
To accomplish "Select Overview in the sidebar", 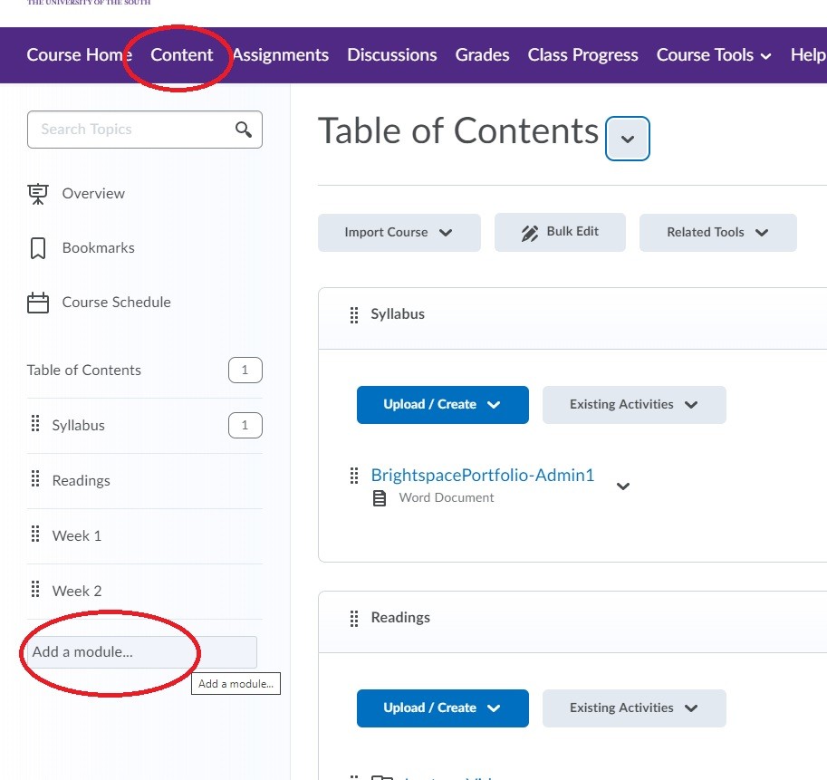I will [x=93, y=194].
